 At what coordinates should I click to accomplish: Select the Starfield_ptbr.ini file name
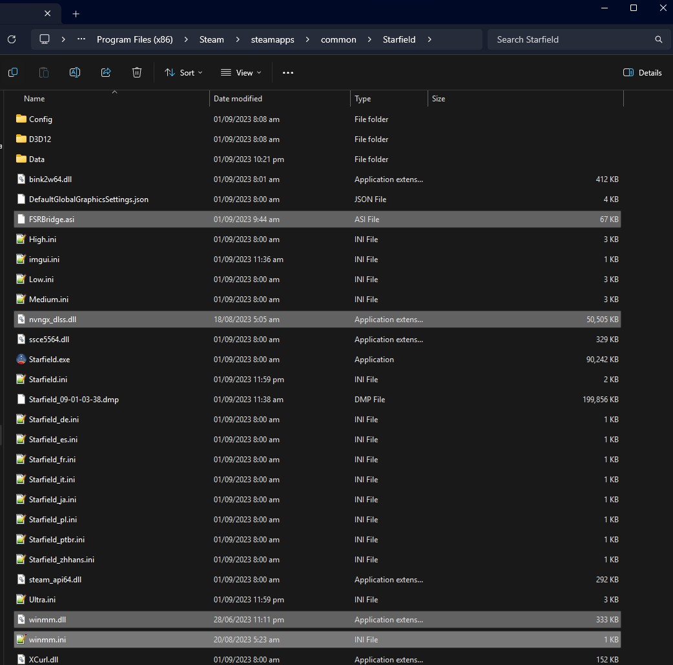57,540
